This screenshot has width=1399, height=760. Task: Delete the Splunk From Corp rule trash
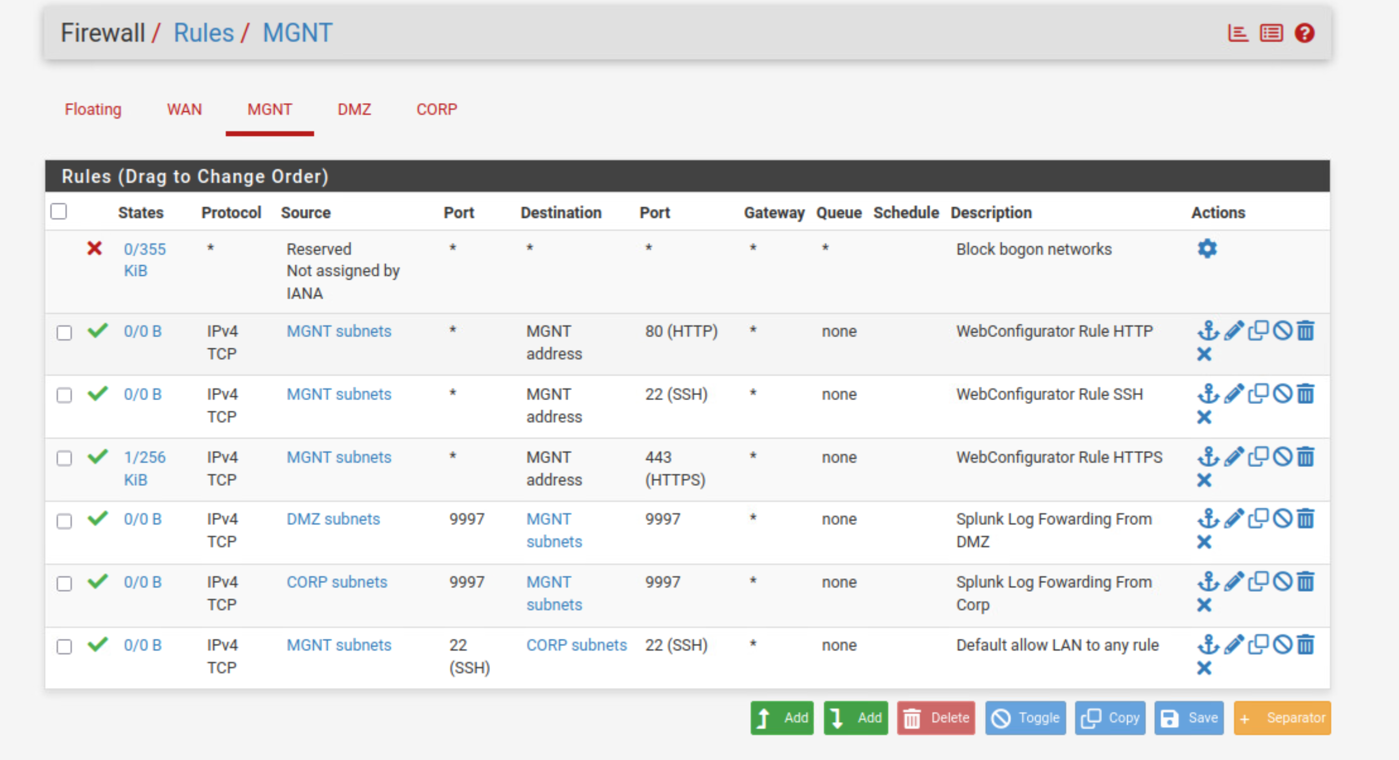pos(1306,581)
